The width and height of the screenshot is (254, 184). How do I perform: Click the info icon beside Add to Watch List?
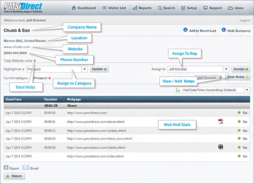[185, 30]
